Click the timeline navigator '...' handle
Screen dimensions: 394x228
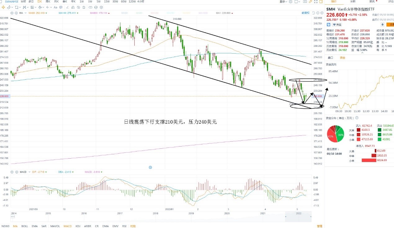[12, 217]
